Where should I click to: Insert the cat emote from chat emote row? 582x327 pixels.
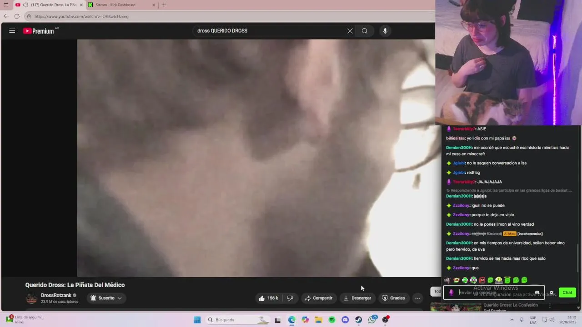point(447,280)
